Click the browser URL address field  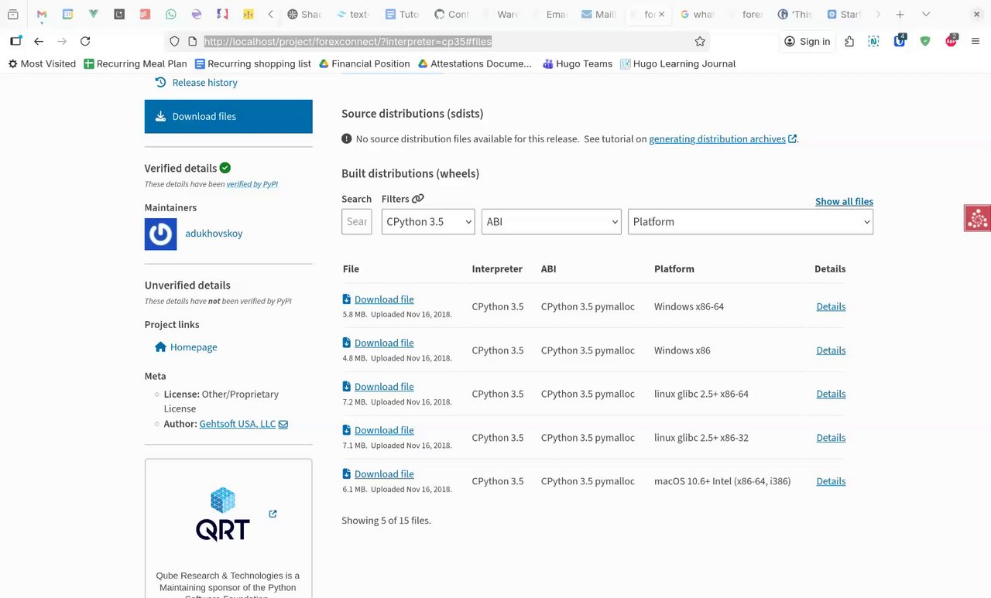(x=437, y=42)
